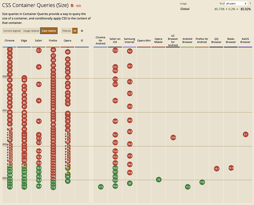
Task: Select the Current aligned view
Action: click(x=12, y=31)
